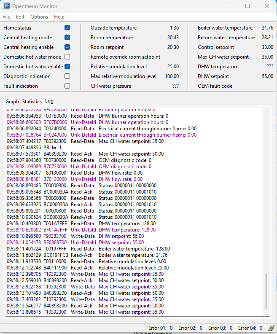Select log line 09:58:06.394953 DHW burner operation hours
The width and height of the screenshot is (277, 334).
[x=88, y=116]
